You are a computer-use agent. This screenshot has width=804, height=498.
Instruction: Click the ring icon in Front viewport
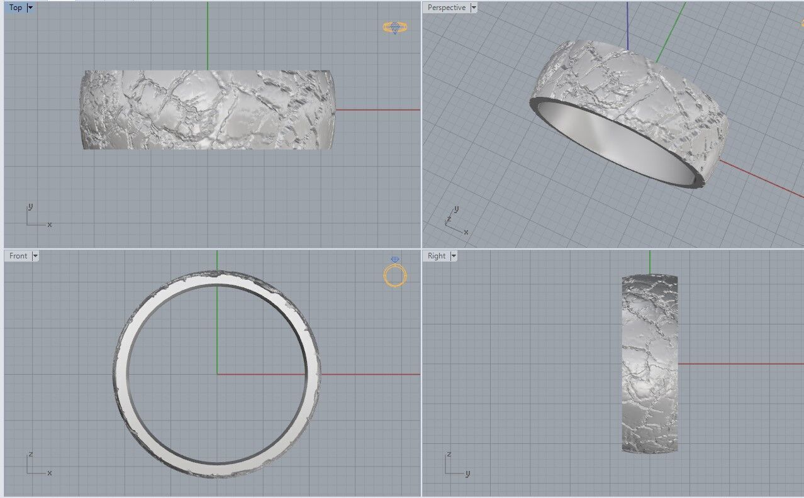coord(395,273)
